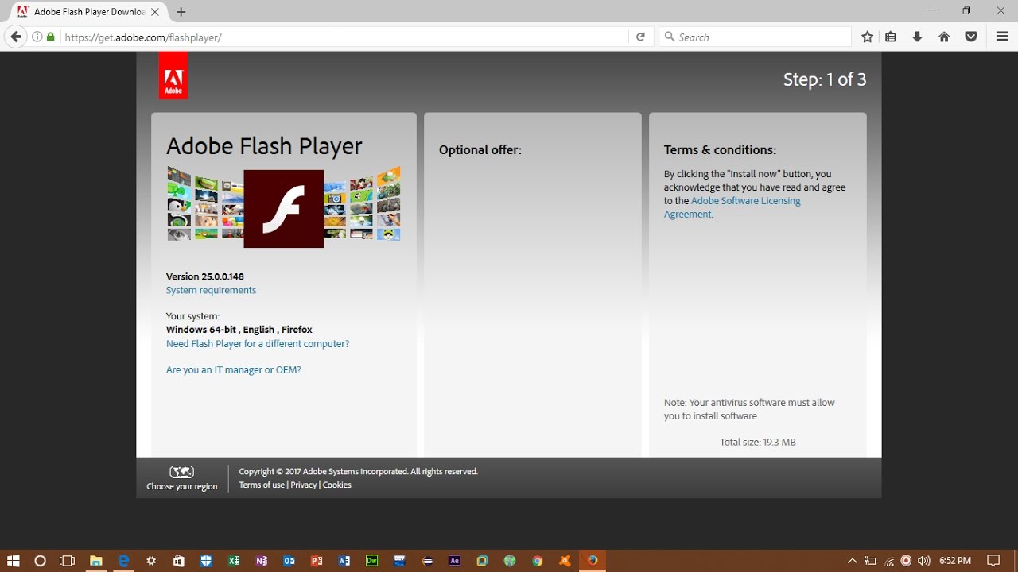This screenshot has width=1018, height=572.
Task: Open File Explorer from the taskbar
Action: coord(95,560)
